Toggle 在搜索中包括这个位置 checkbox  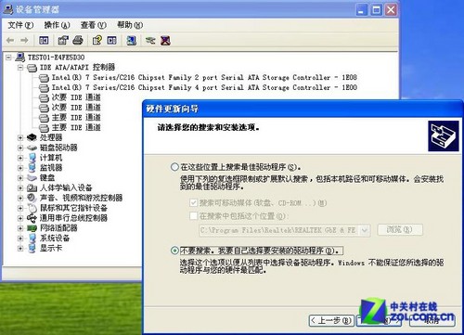click(194, 215)
